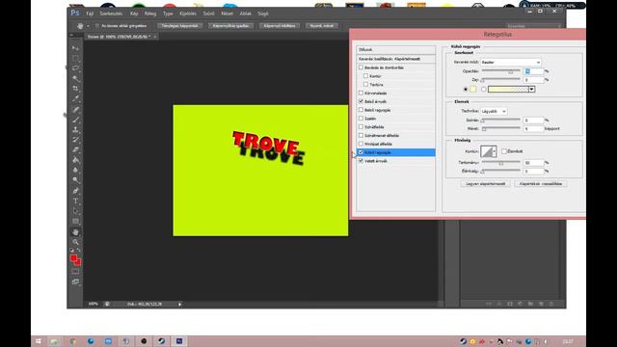Swap foreground and background colors

(x=79, y=251)
